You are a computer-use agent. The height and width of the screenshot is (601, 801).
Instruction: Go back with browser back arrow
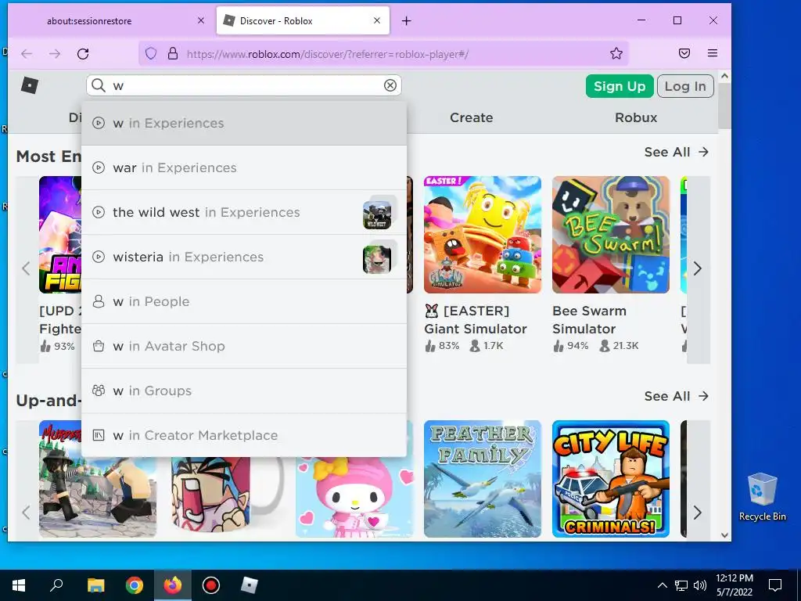click(27, 54)
